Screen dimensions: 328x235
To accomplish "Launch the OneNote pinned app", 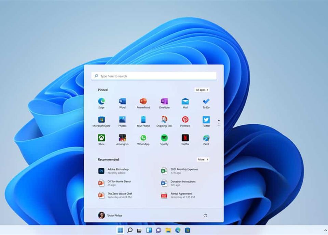I will pyautogui.click(x=164, y=101).
